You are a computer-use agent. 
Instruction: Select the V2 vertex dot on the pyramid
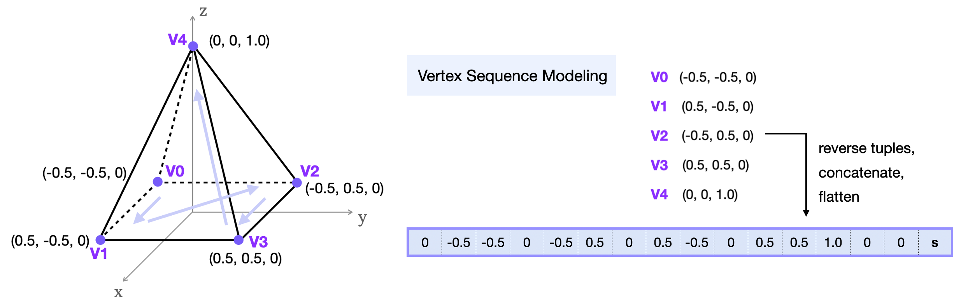click(297, 183)
